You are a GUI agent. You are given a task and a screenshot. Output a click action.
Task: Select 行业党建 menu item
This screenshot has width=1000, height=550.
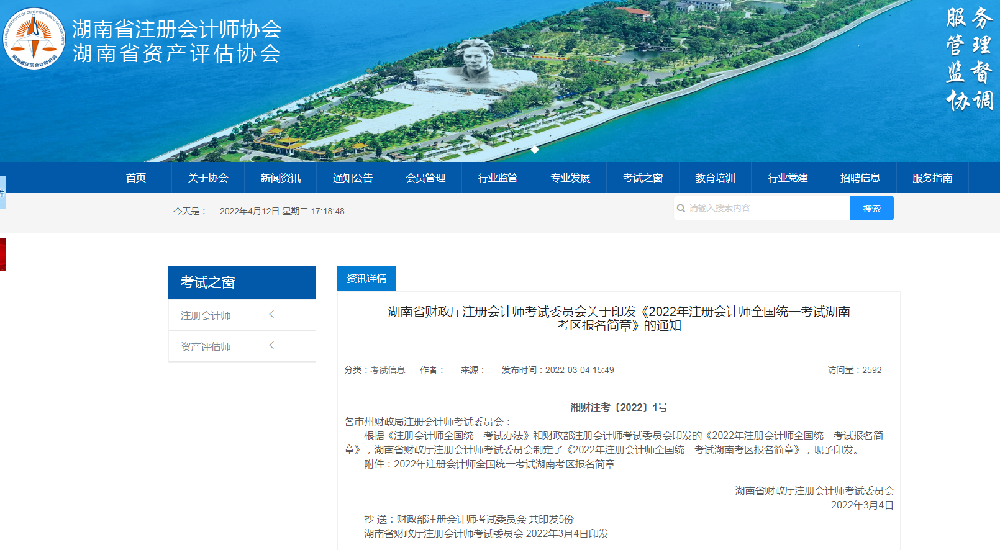788,178
